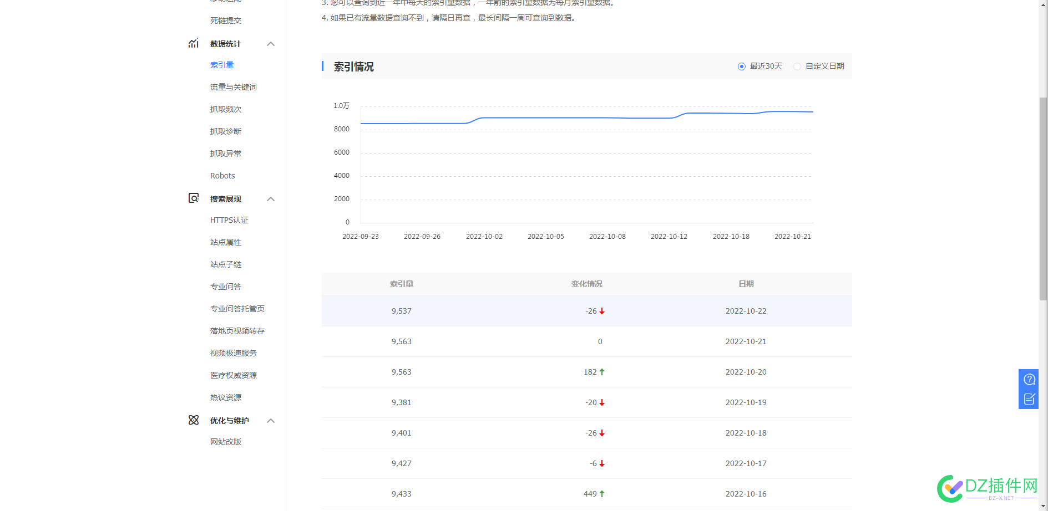Collapse the 数据统计 section chevron

[x=271, y=44]
